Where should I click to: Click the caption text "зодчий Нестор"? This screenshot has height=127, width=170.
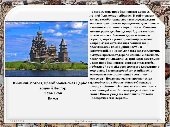click(x=51, y=88)
